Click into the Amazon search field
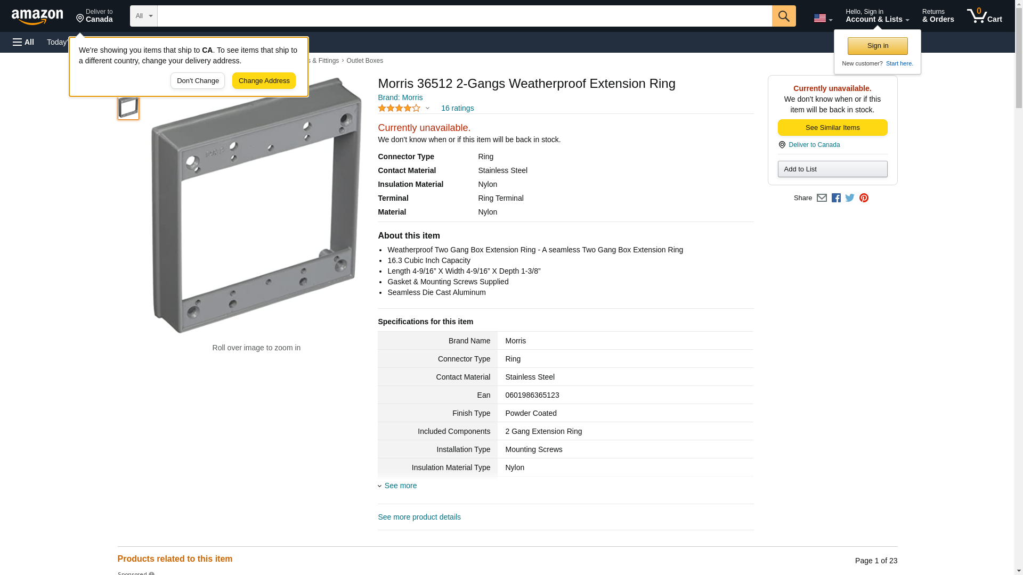Screen dimensions: 1023x575 (464, 16)
